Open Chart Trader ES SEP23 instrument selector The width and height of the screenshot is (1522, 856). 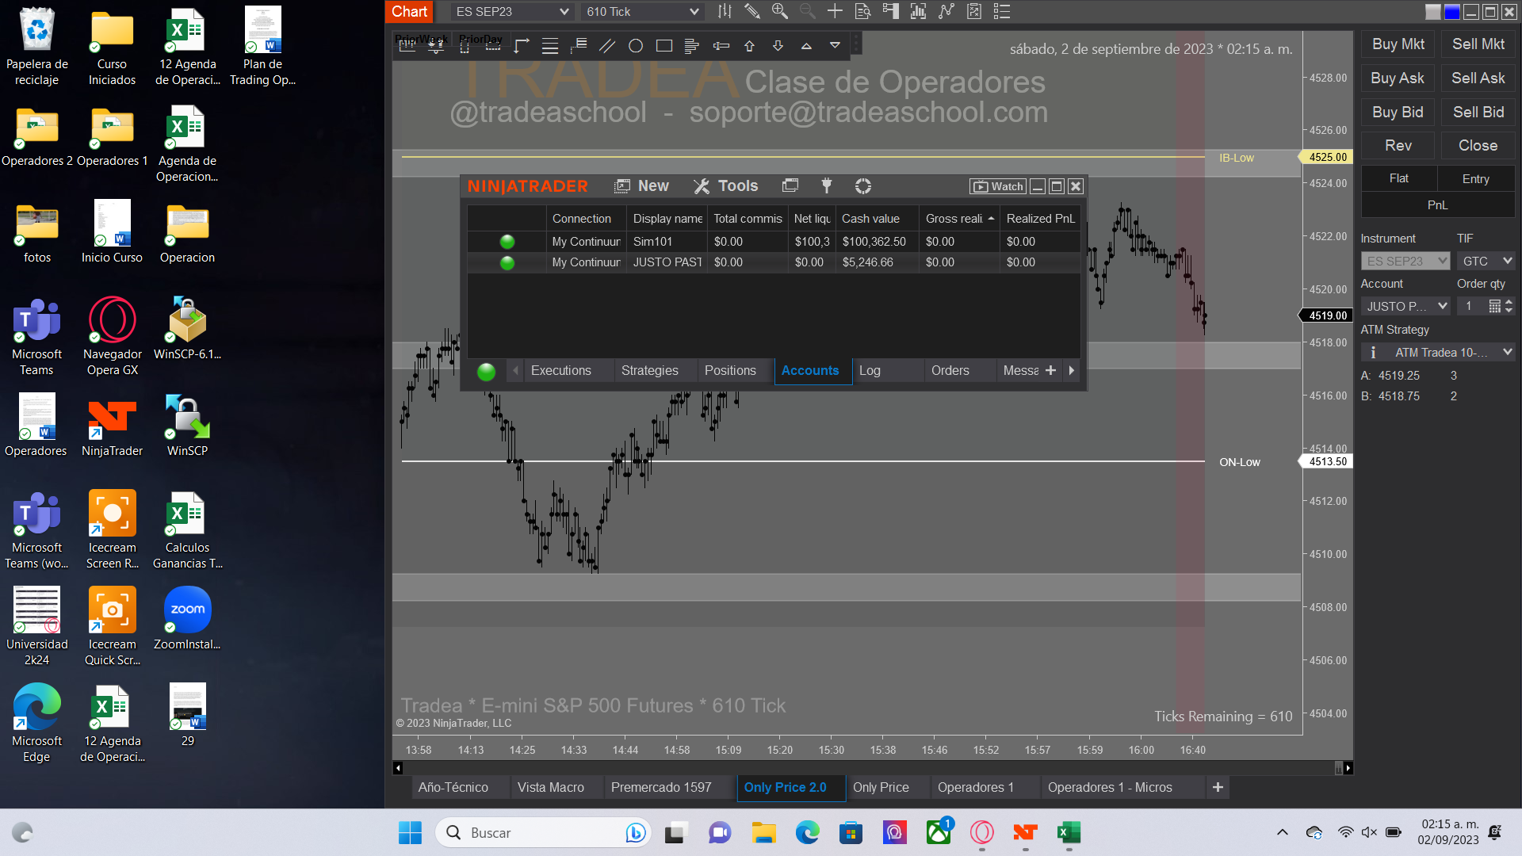pyautogui.click(x=1406, y=261)
